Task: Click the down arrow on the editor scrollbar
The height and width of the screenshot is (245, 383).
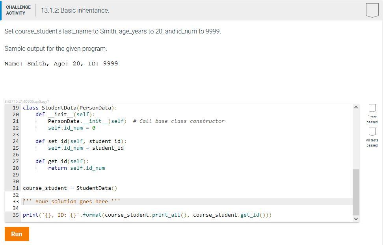Action: click(x=356, y=219)
